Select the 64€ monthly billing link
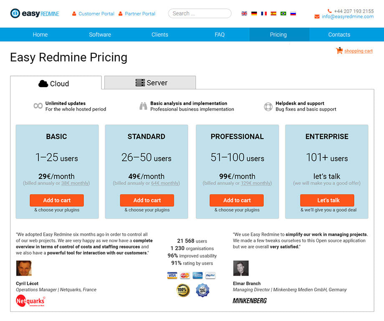This screenshot has height=321, width=384. click(165, 183)
